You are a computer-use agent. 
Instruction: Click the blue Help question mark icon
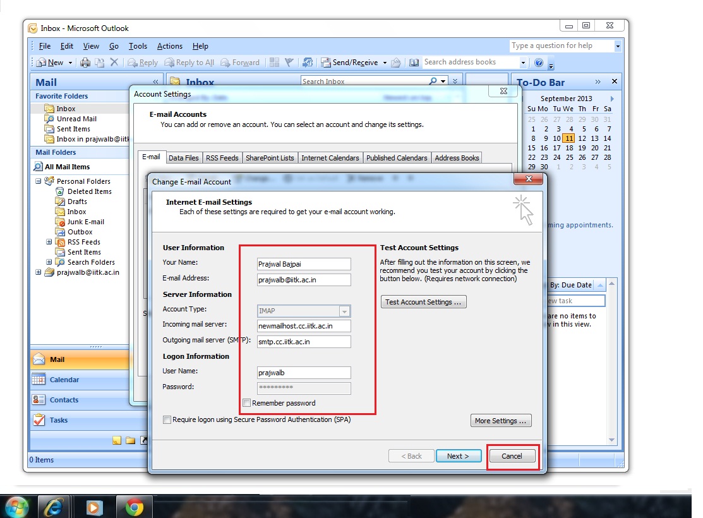pos(539,63)
